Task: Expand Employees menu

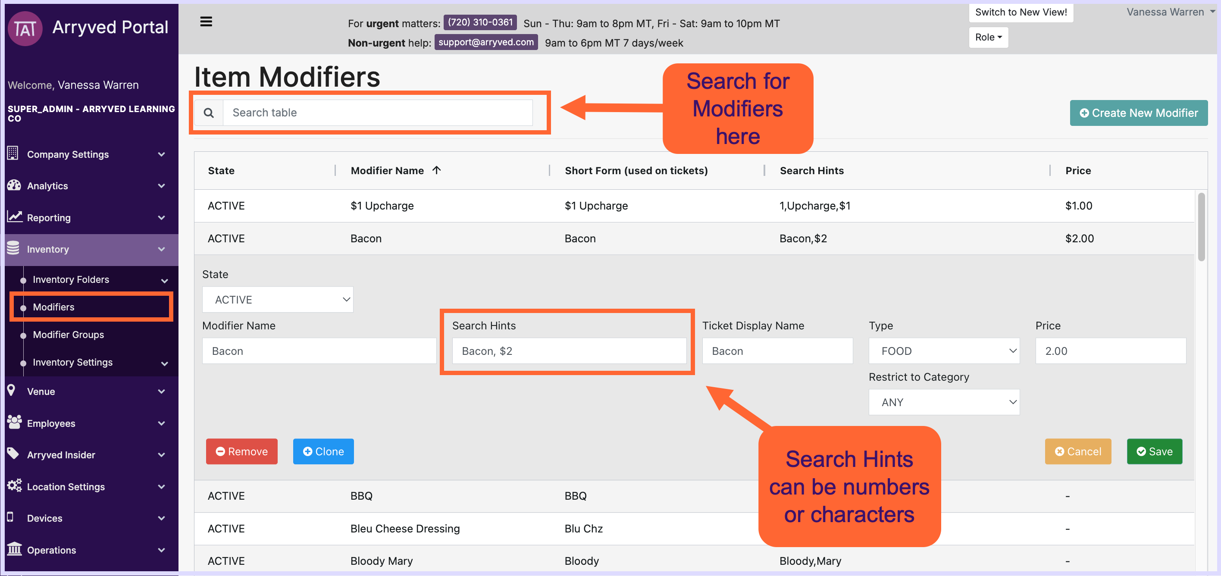Action: click(161, 423)
